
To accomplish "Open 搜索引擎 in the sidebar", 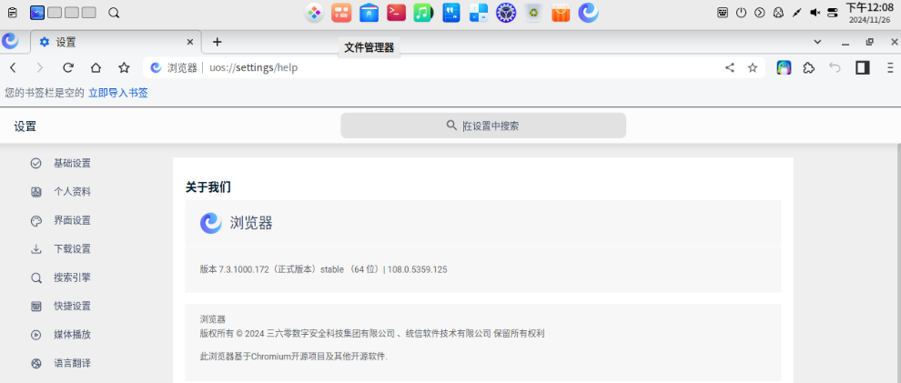I will (73, 277).
